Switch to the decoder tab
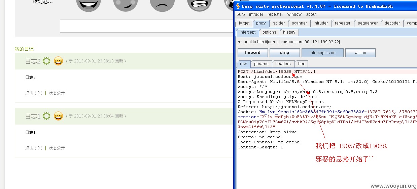The width and height of the screenshot is (417, 189). (392, 23)
